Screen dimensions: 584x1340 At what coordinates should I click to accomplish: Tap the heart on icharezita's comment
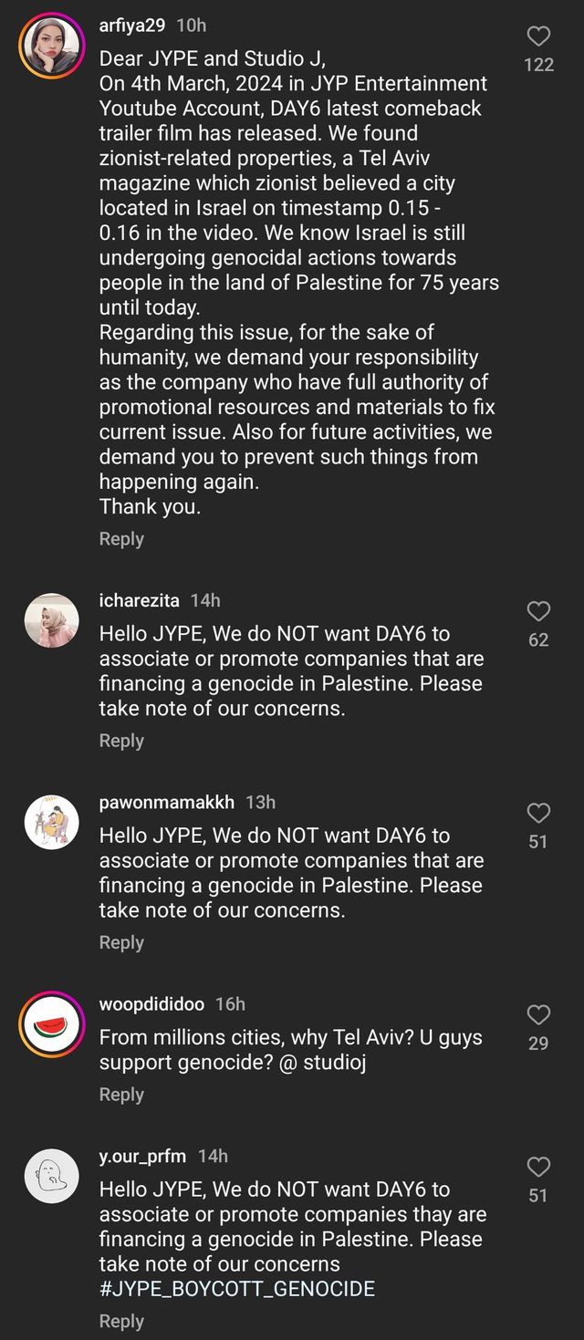pos(538,611)
